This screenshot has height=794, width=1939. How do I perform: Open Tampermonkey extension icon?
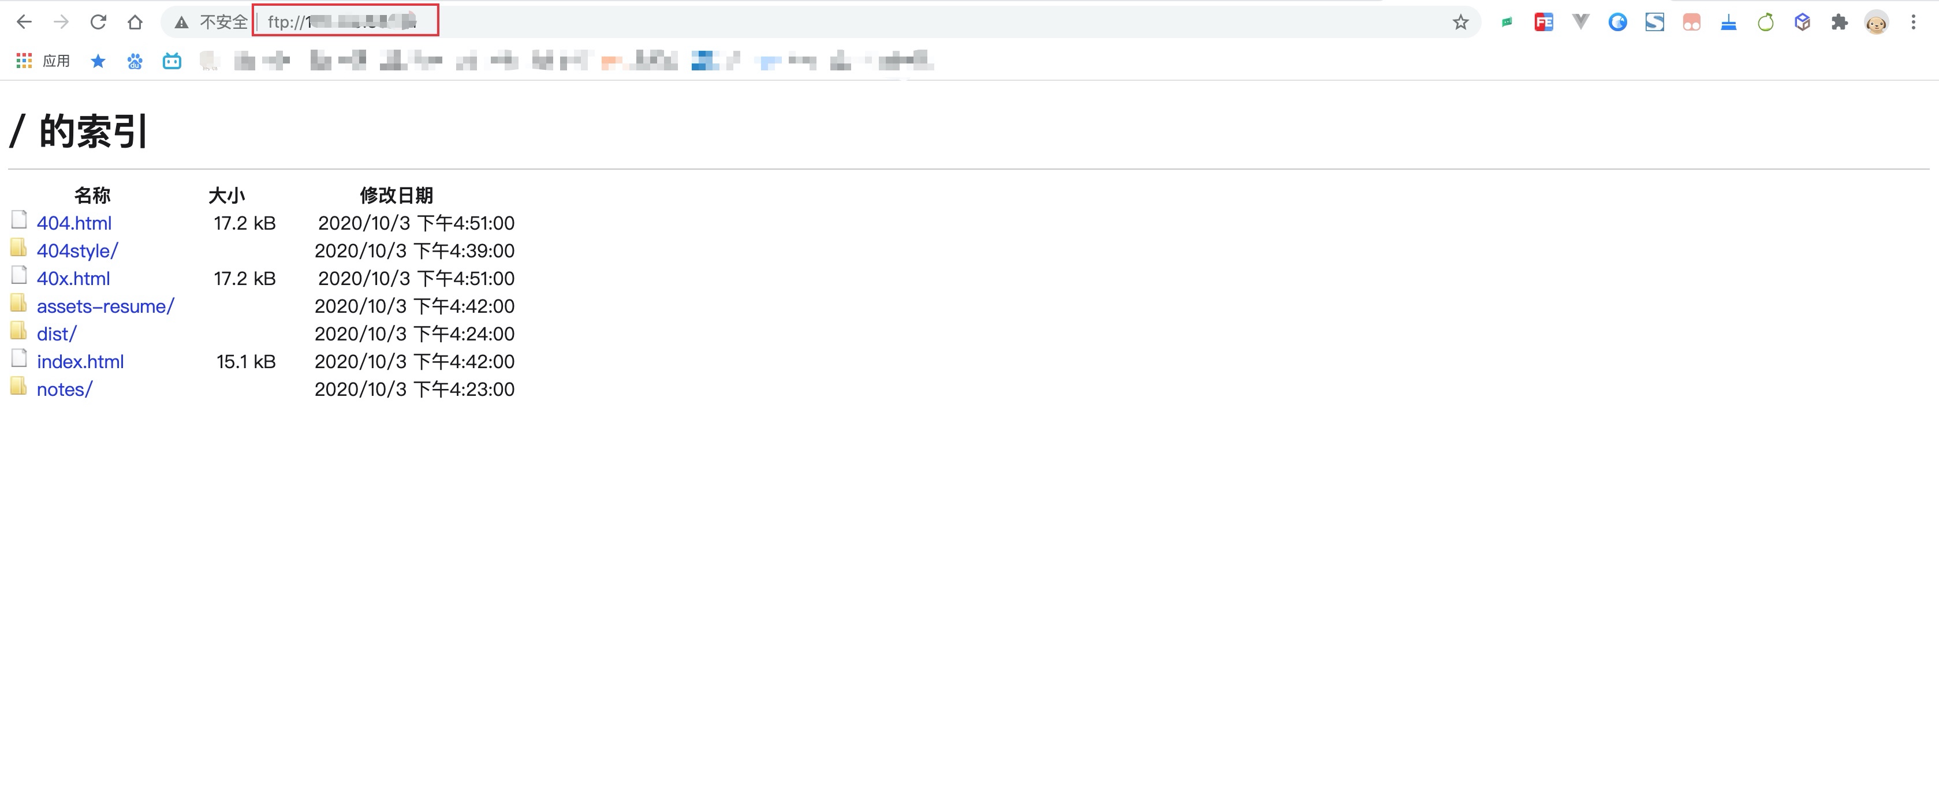[1691, 22]
